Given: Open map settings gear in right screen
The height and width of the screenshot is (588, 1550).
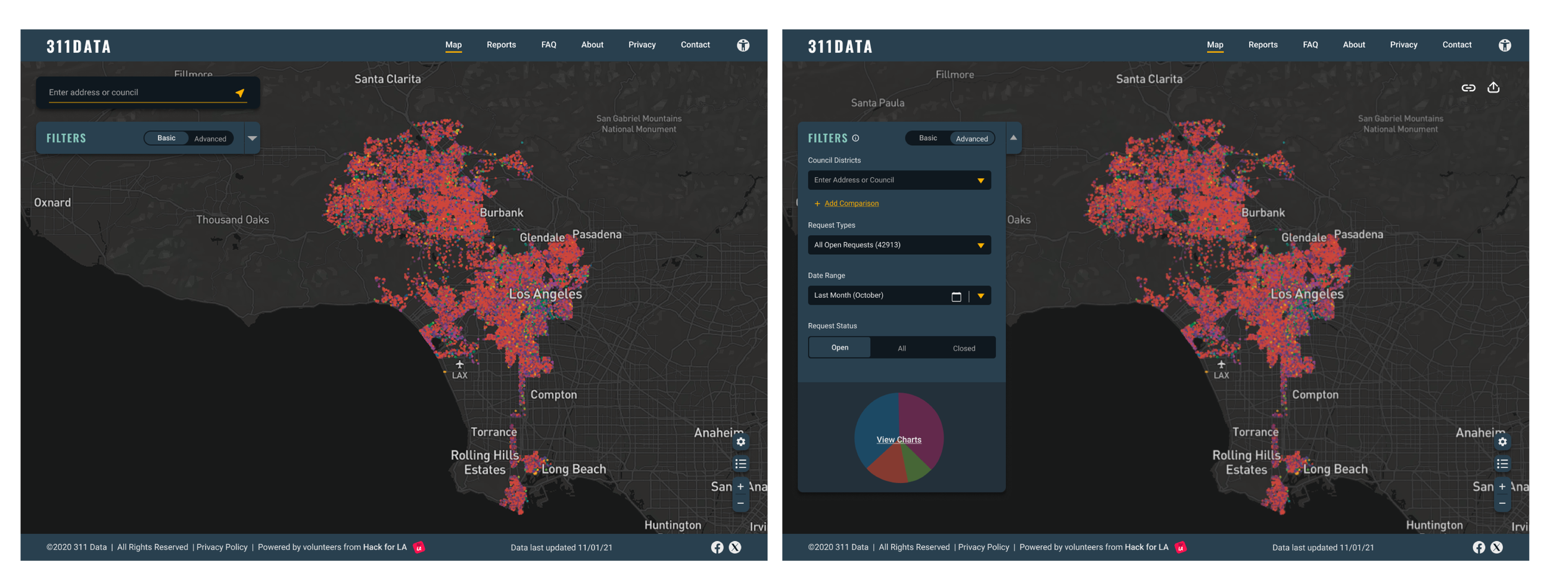Looking at the screenshot, I should (1502, 442).
